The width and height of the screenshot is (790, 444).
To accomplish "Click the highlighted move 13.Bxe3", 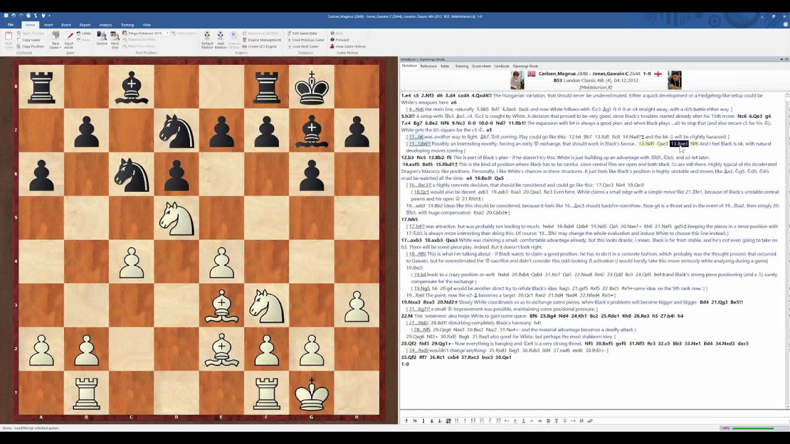I will [679, 144].
